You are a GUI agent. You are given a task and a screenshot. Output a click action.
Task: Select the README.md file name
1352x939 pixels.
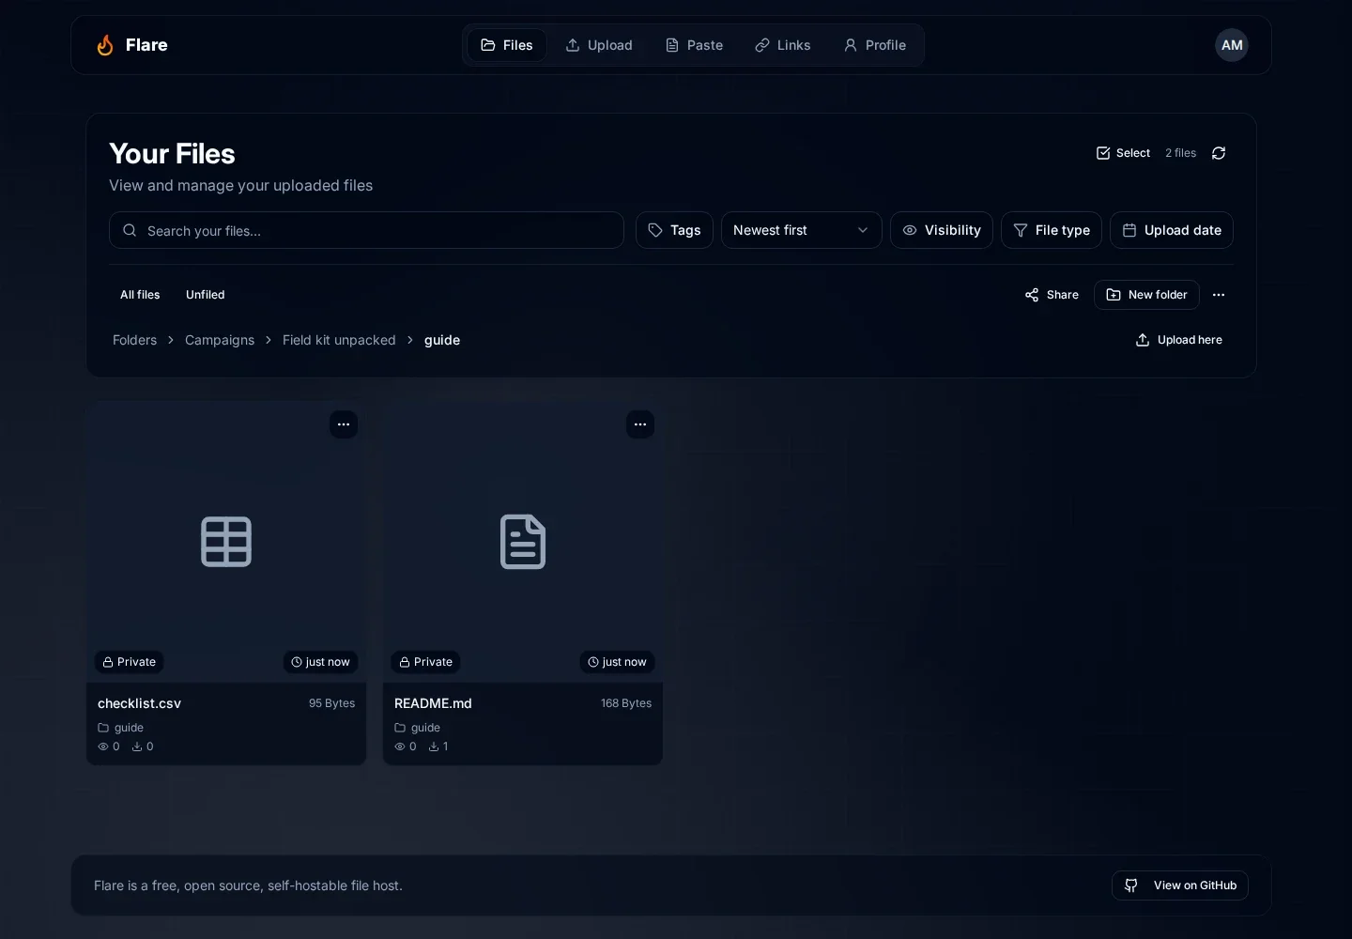[433, 703]
